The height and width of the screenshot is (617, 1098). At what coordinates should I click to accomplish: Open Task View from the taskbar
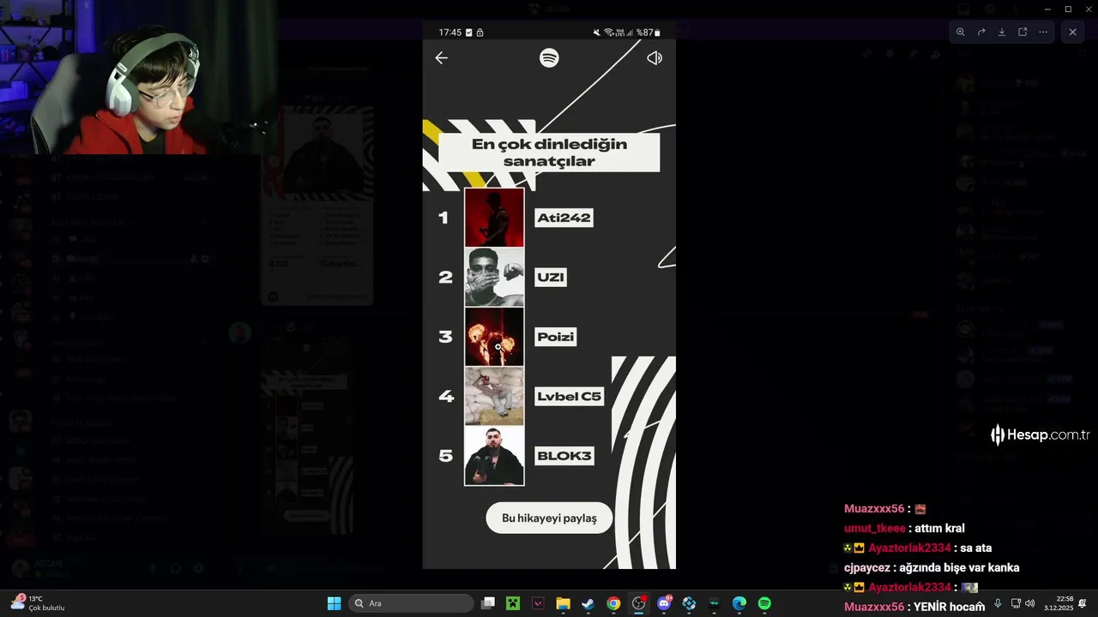point(488,603)
